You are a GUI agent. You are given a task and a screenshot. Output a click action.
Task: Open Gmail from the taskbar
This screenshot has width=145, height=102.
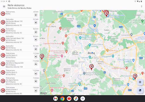pos(56,99)
